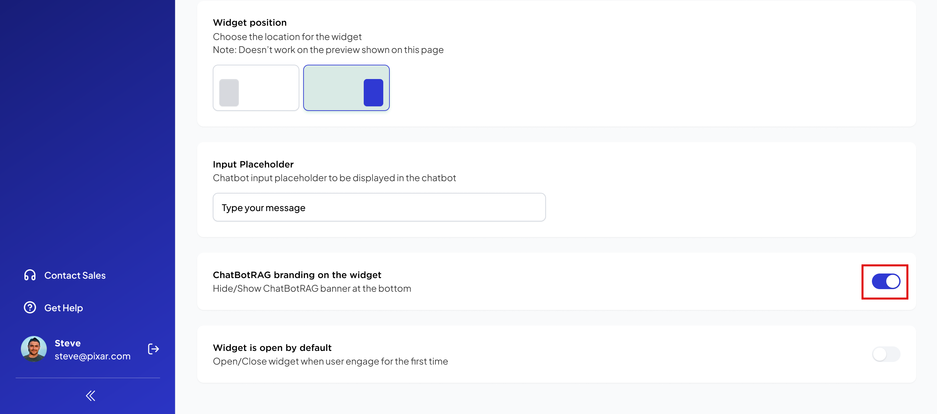Click the Input Placeholder text field
This screenshot has width=937, height=414.
point(379,207)
